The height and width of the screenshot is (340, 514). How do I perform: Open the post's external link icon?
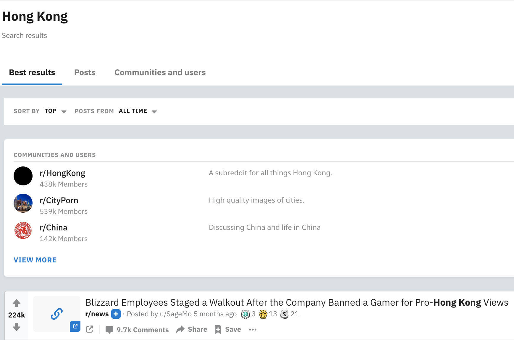point(90,329)
